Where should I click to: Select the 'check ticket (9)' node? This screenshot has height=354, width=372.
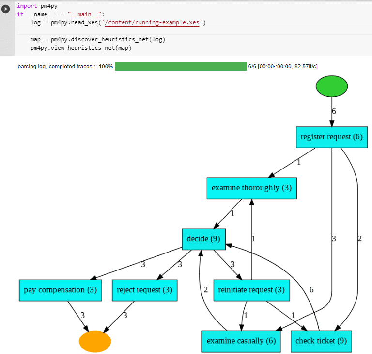point(321,341)
